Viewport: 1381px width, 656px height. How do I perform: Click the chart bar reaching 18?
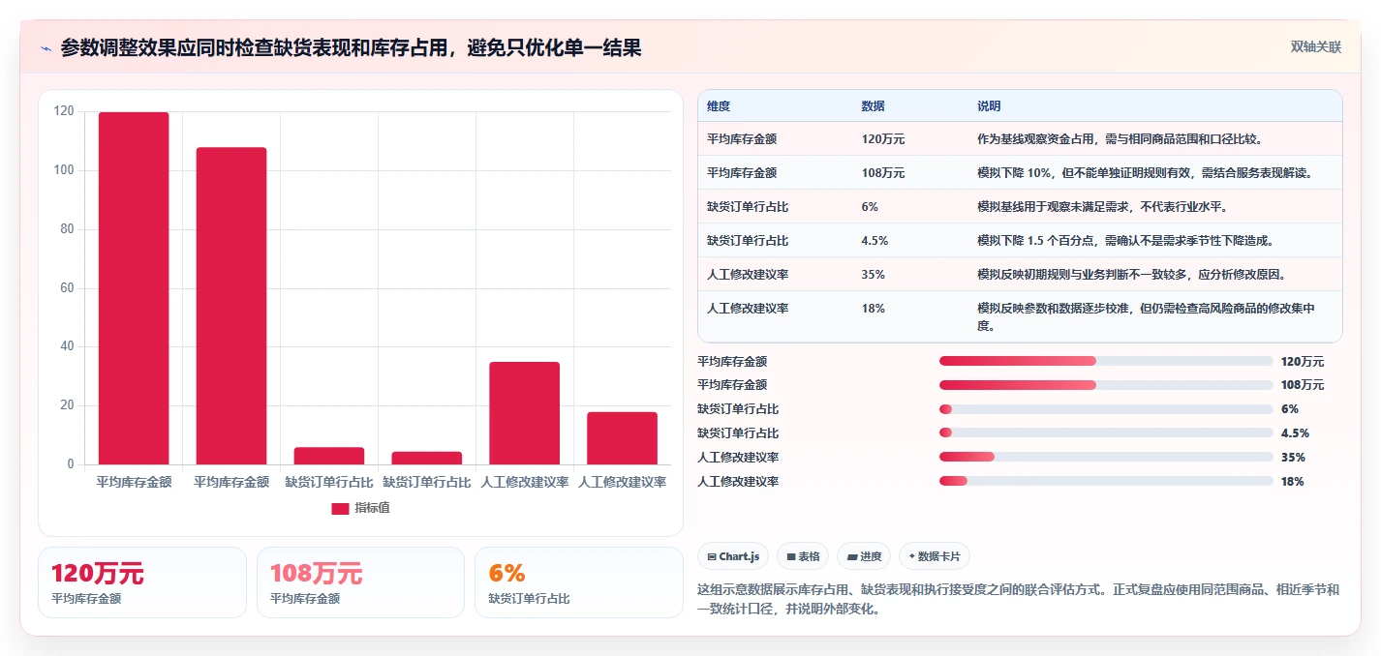622,438
